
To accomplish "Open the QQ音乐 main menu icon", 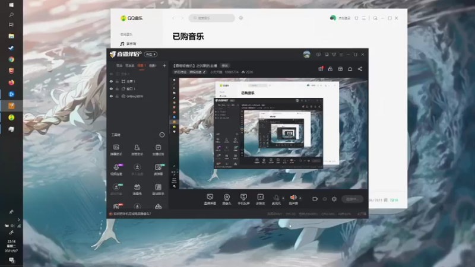I will point(364,18).
